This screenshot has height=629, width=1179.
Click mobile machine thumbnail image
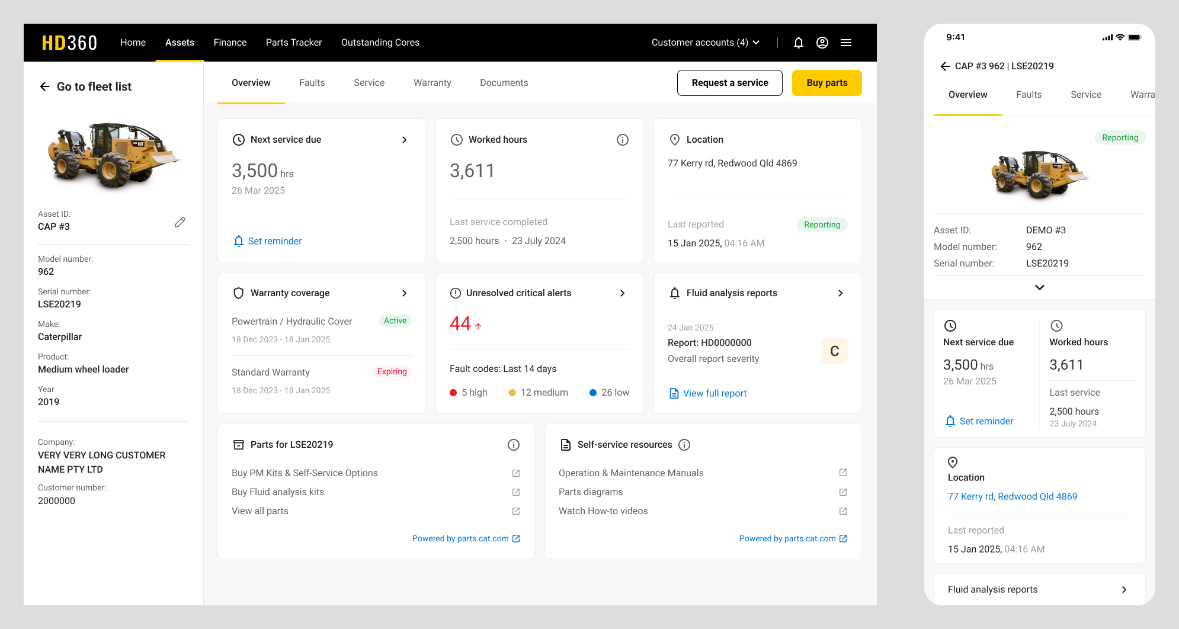tap(1040, 174)
